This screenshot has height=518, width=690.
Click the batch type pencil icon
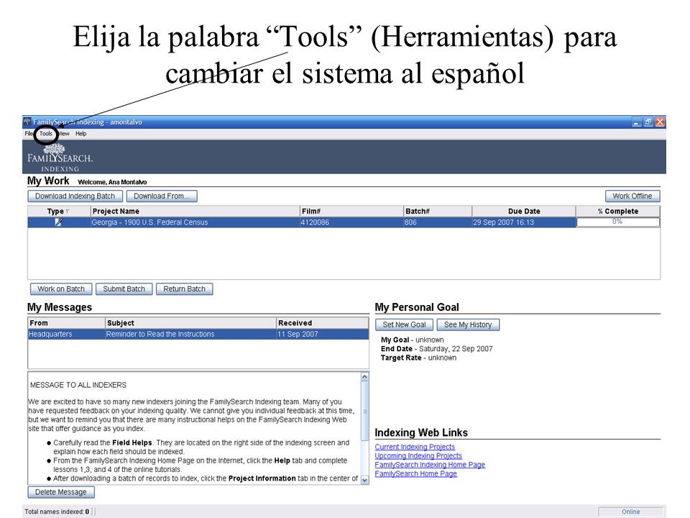point(58,222)
